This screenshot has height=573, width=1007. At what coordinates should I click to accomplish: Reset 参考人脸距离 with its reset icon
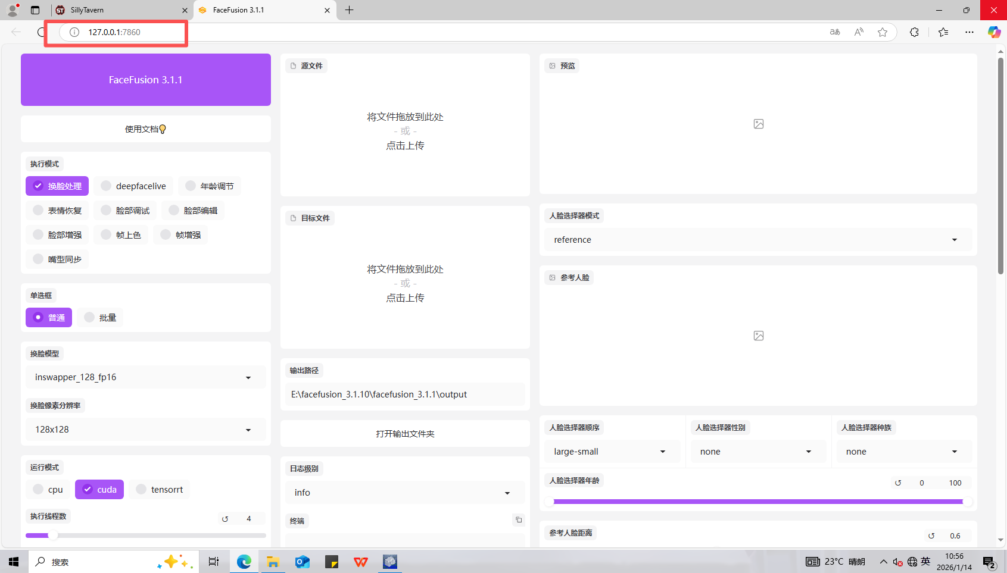point(931,536)
